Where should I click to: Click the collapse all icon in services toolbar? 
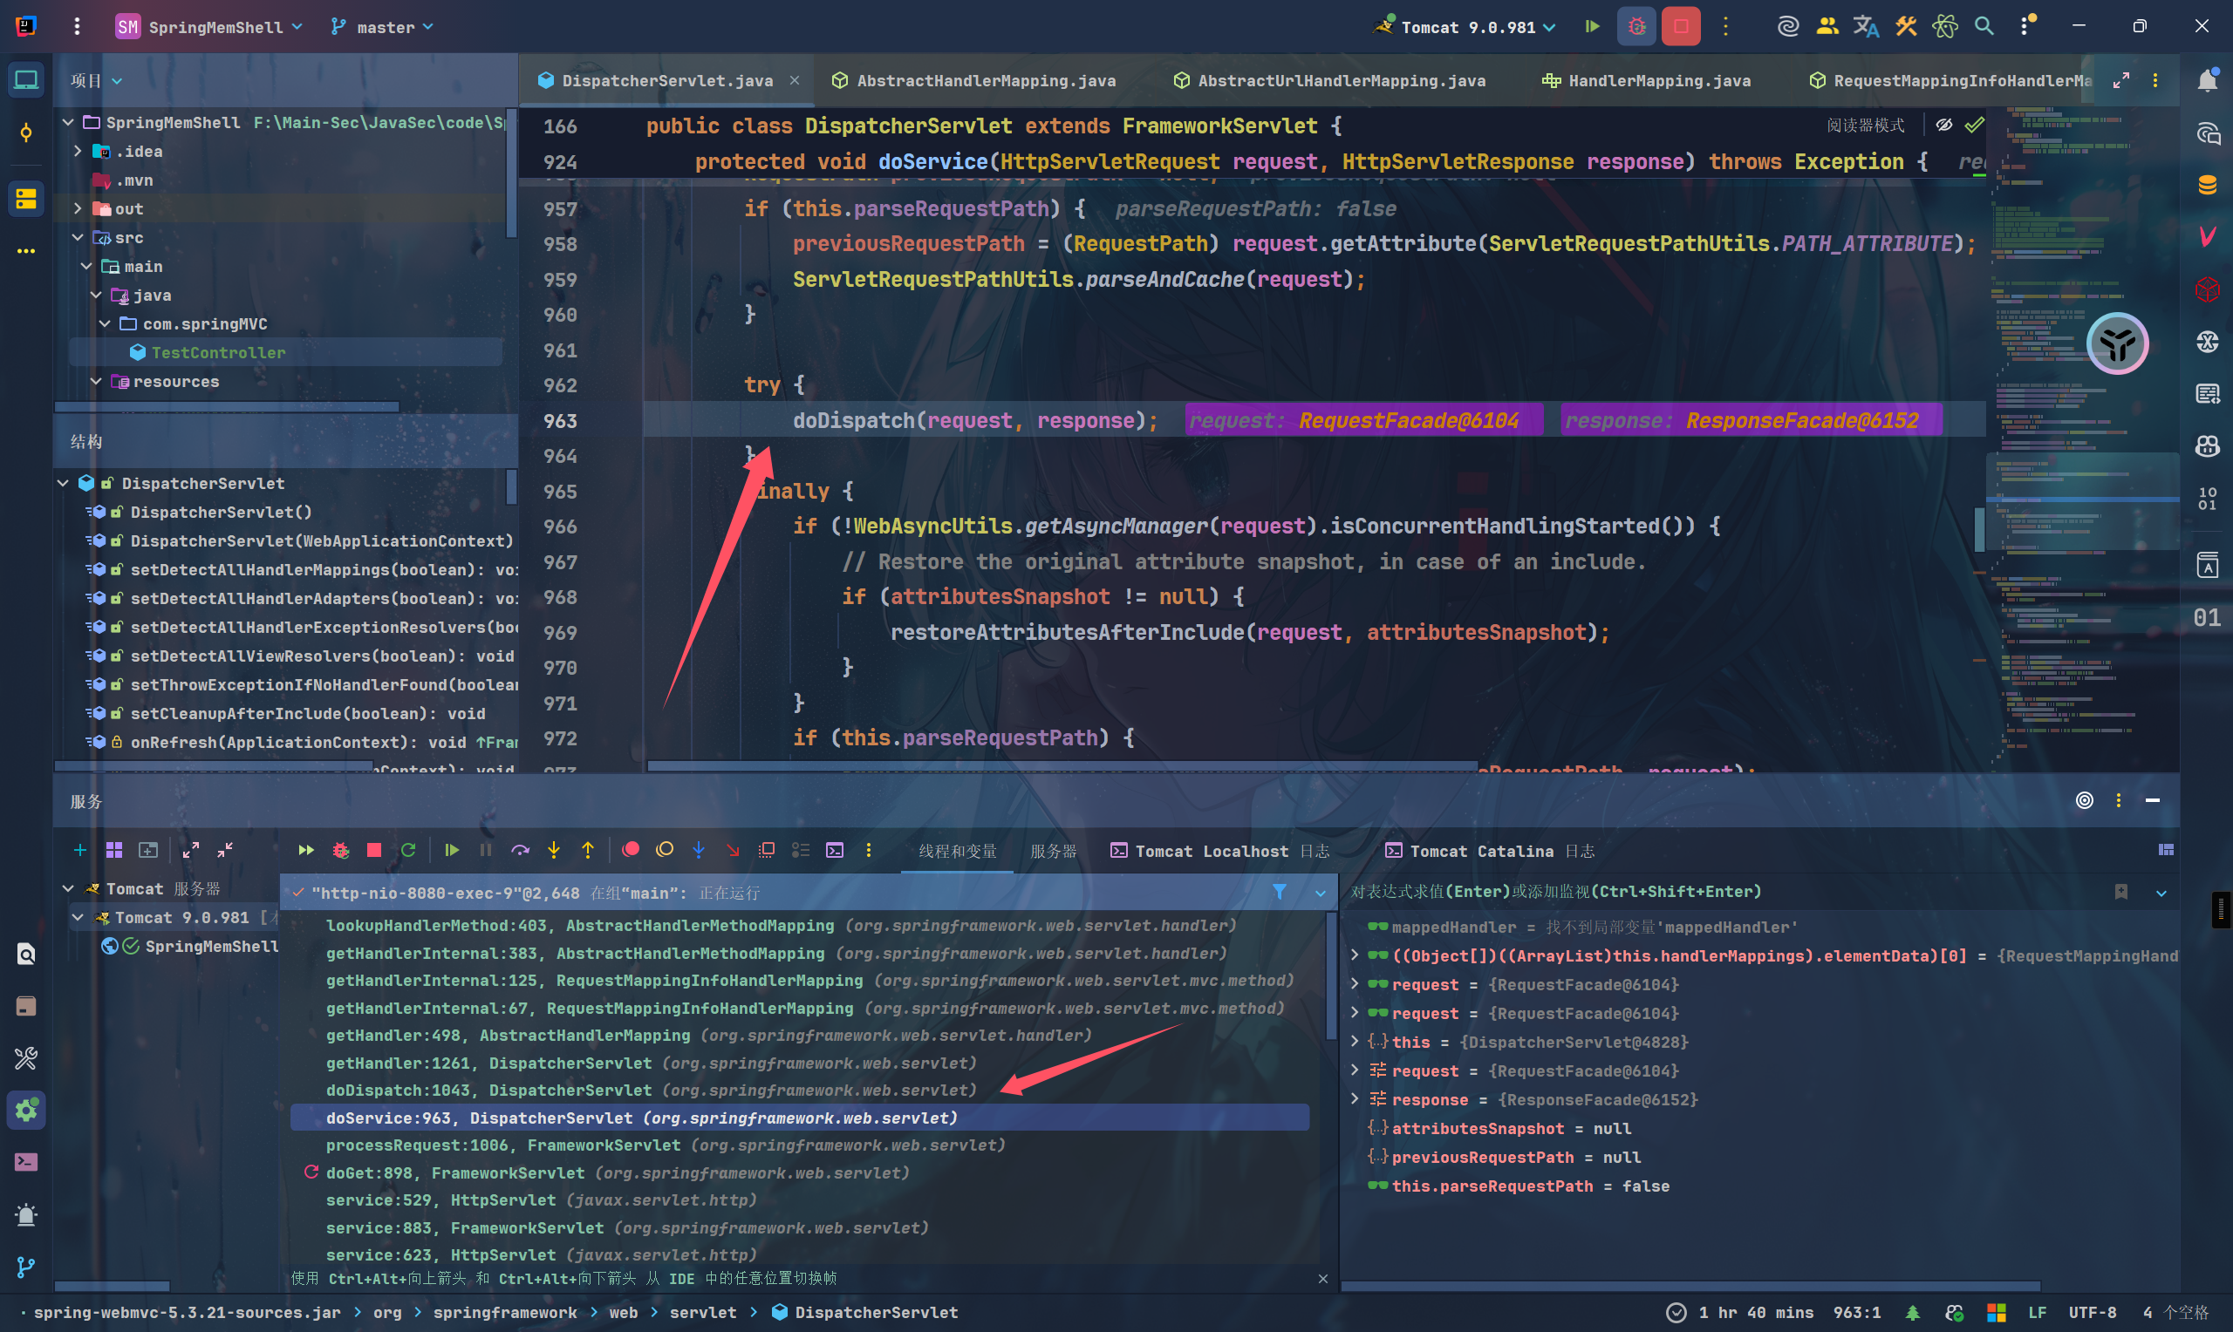coord(224,850)
